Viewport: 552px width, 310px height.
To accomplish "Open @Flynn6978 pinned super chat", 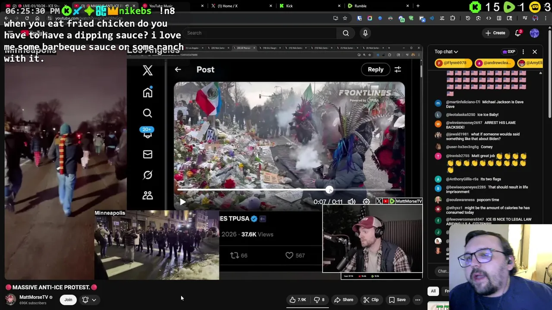I will point(454,63).
